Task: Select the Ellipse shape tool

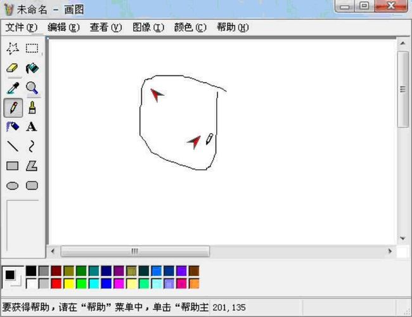Action: [13, 186]
